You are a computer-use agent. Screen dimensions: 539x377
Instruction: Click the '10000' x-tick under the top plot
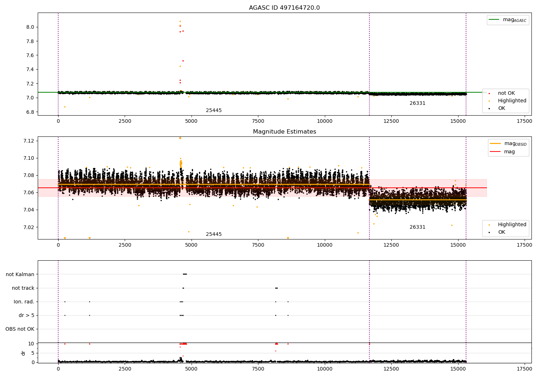pos(324,121)
